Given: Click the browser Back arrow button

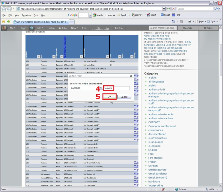Looking at the screenshot, I should [x=4, y=9].
